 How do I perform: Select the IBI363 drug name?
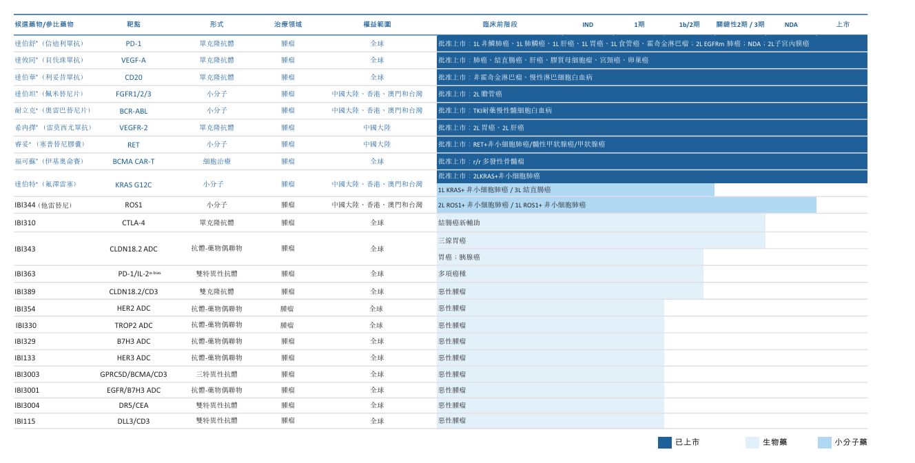click(x=25, y=274)
